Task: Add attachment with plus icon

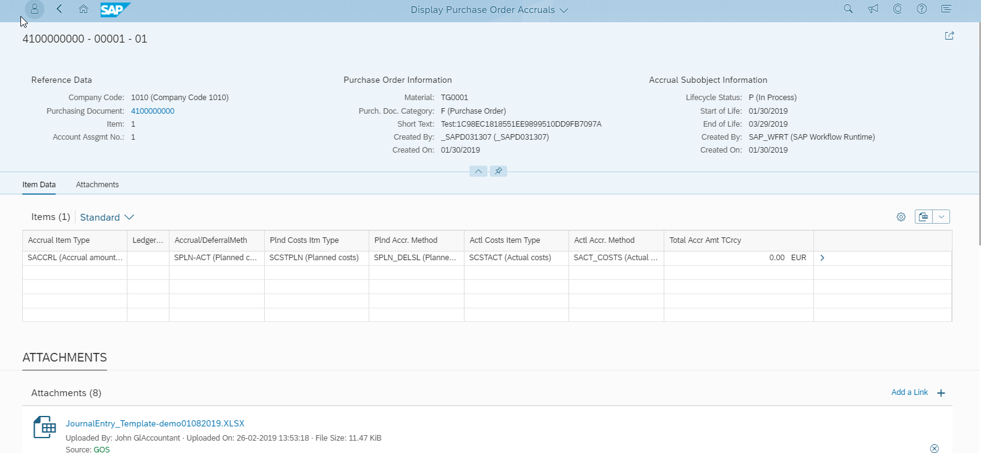Action: (x=941, y=393)
